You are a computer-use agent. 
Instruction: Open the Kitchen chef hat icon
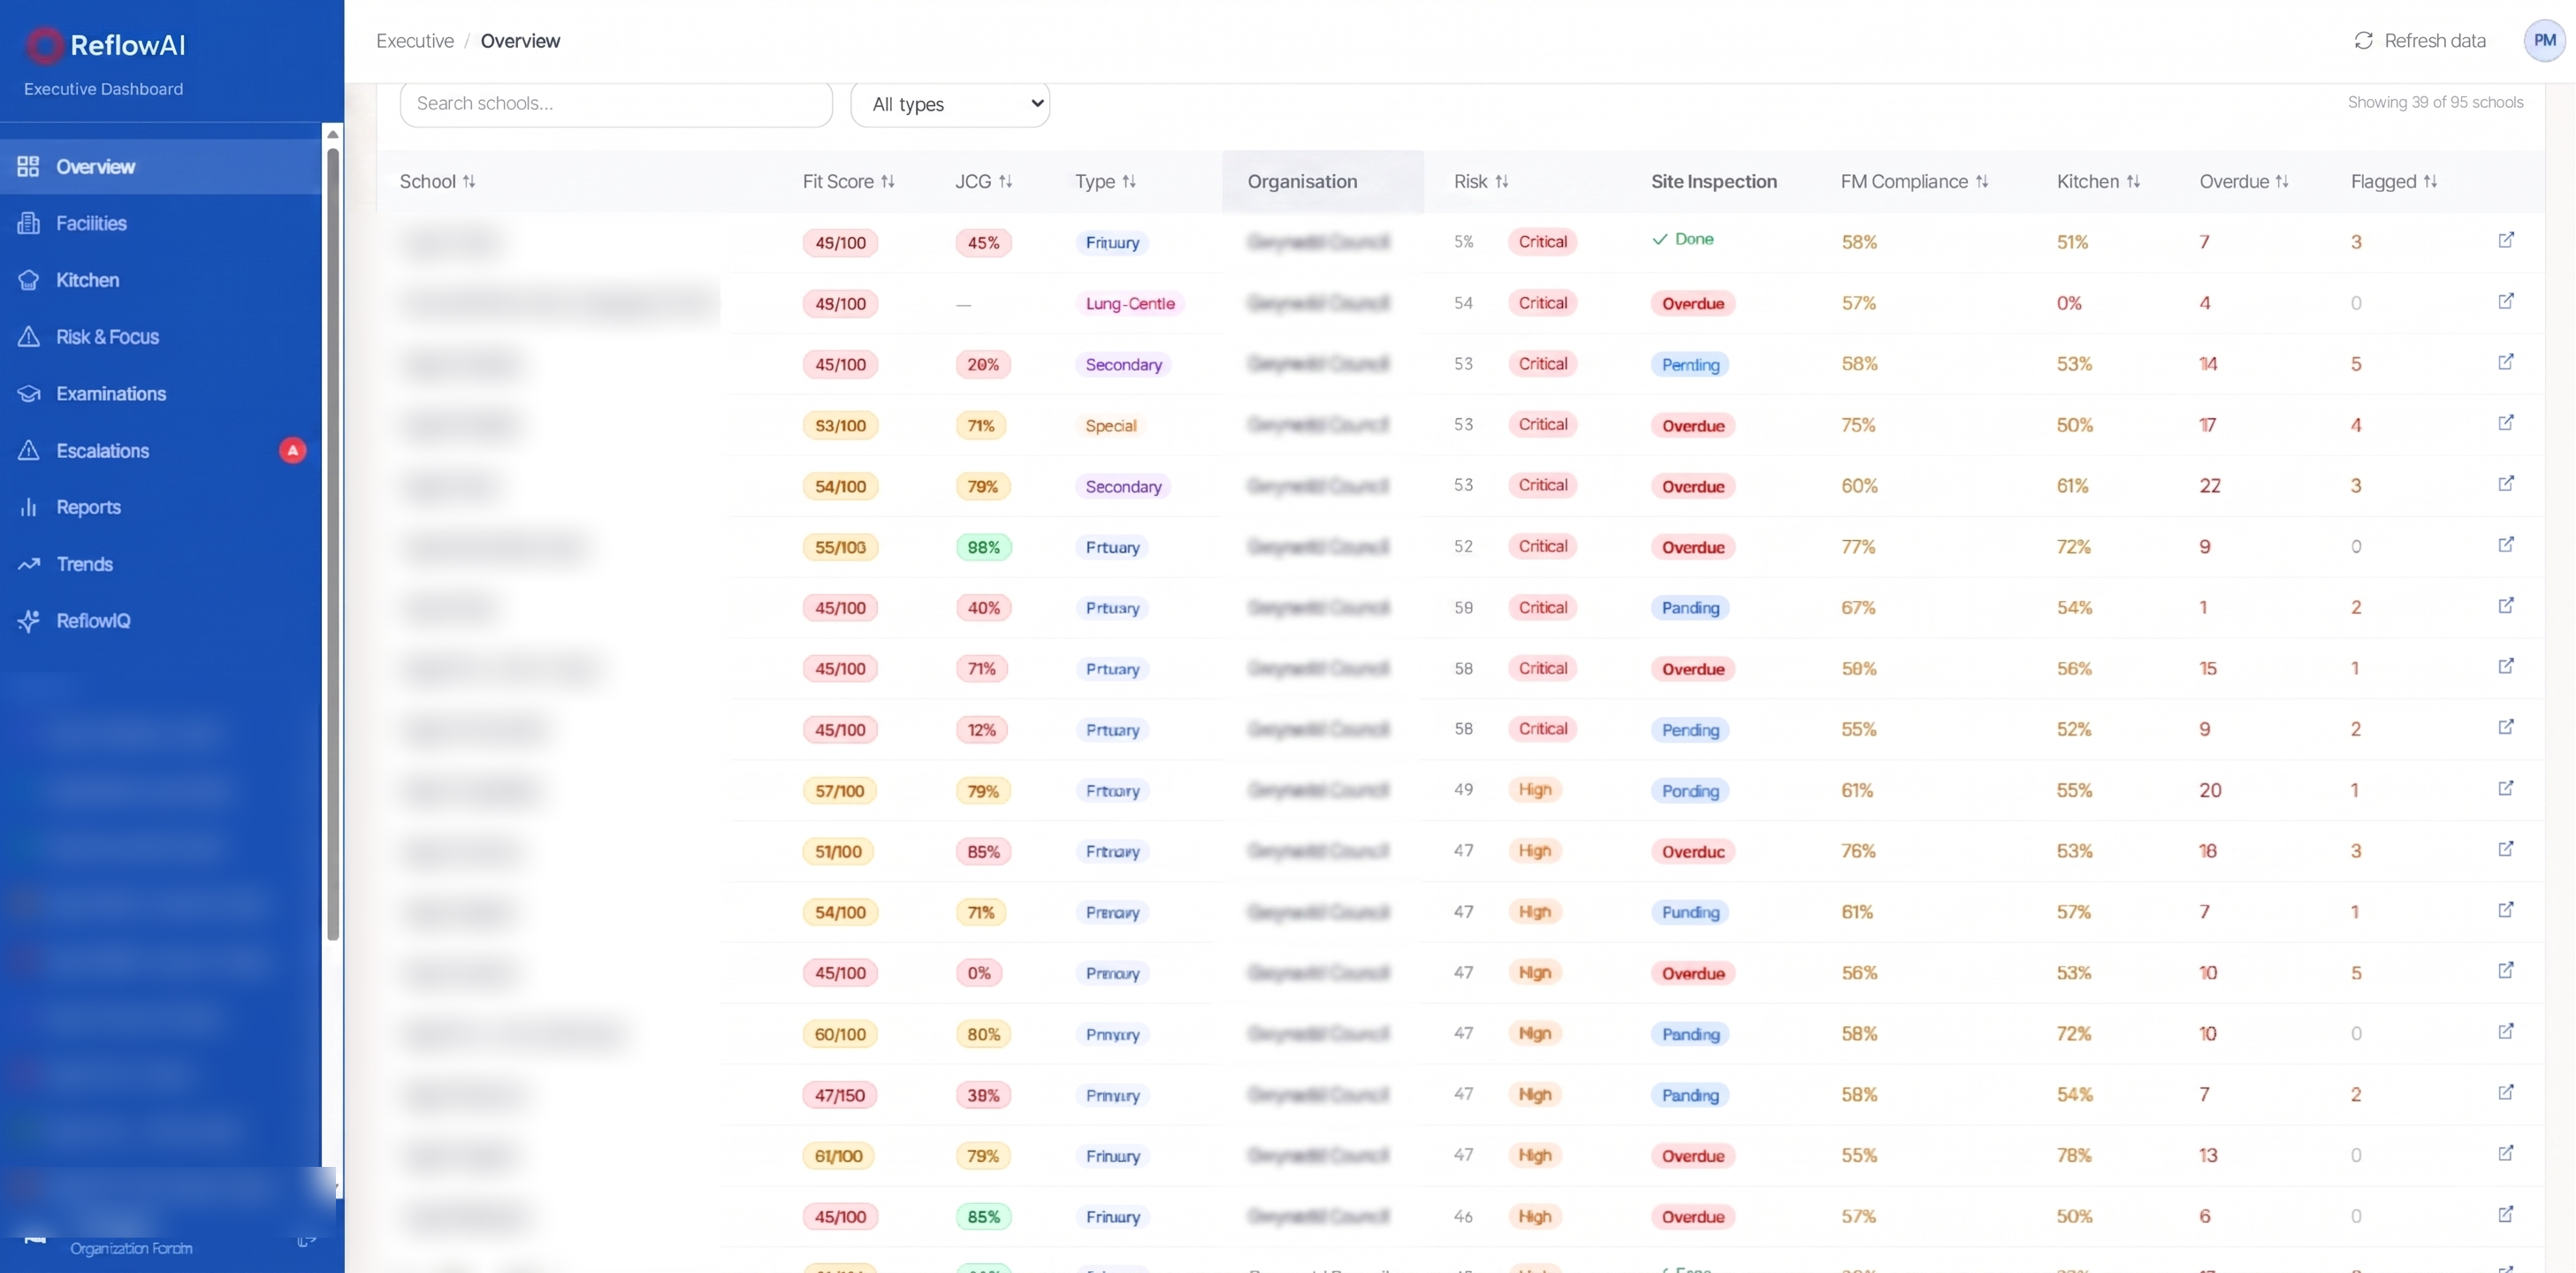[28, 280]
